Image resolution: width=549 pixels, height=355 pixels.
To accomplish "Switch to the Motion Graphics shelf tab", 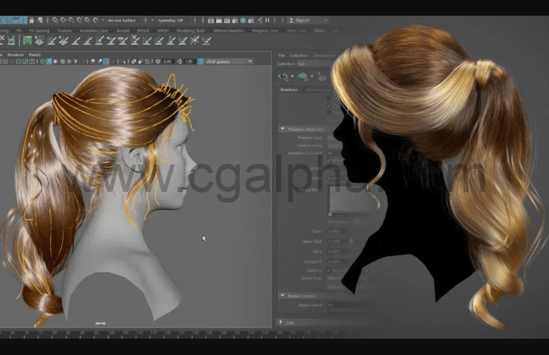I will (229, 31).
